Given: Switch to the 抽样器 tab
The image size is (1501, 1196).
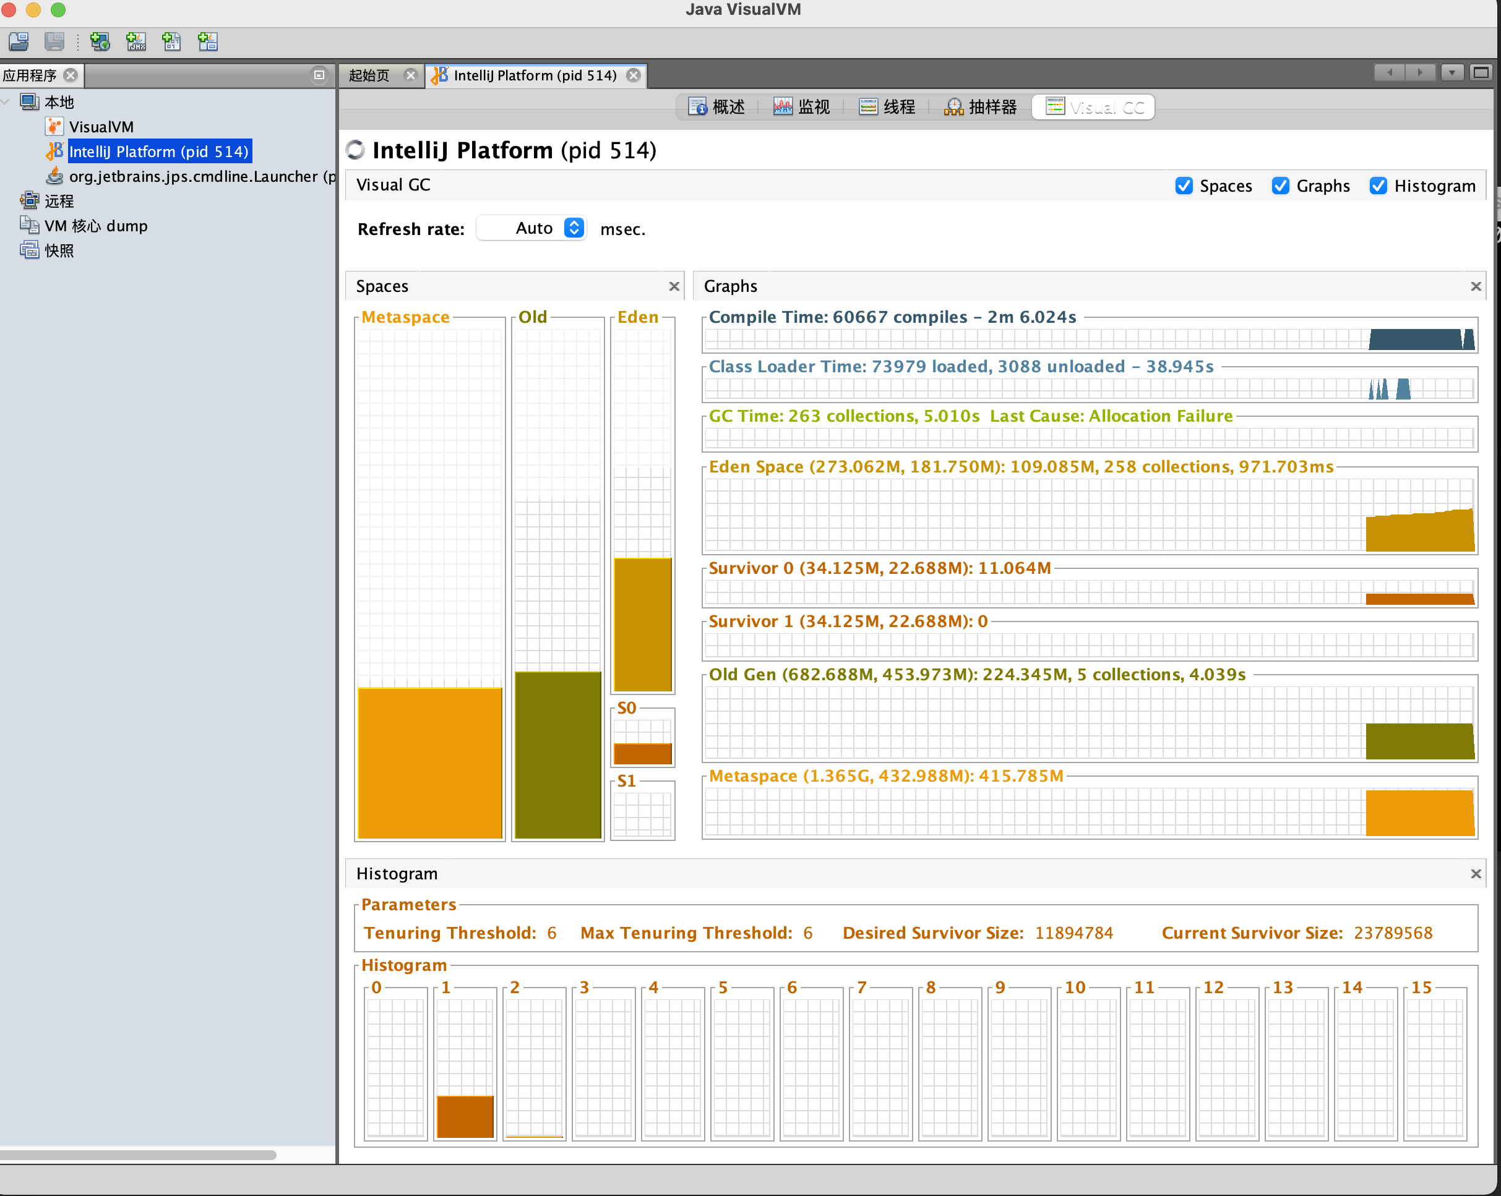Looking at the screenshot, I should 981,107.
